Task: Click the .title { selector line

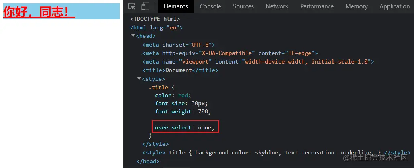Action: [x=161, y=87]
